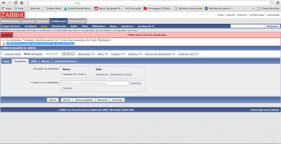The image size is (281, 144).
Task: Go to Serviços de TI submenu
Action: coord(146,26)
